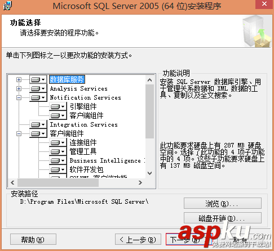
Task: Open install dropdown for 管理工具
Action: [58, 151]
